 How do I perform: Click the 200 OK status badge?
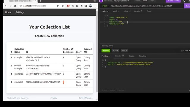(x=106, y=51)
